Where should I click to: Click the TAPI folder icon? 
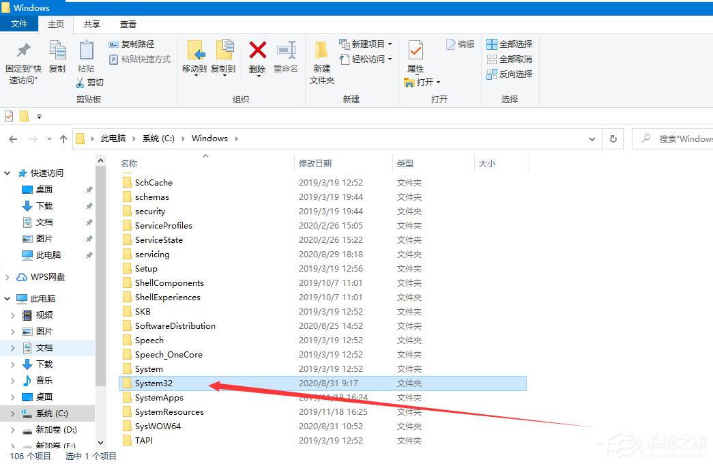pos(128,441)
